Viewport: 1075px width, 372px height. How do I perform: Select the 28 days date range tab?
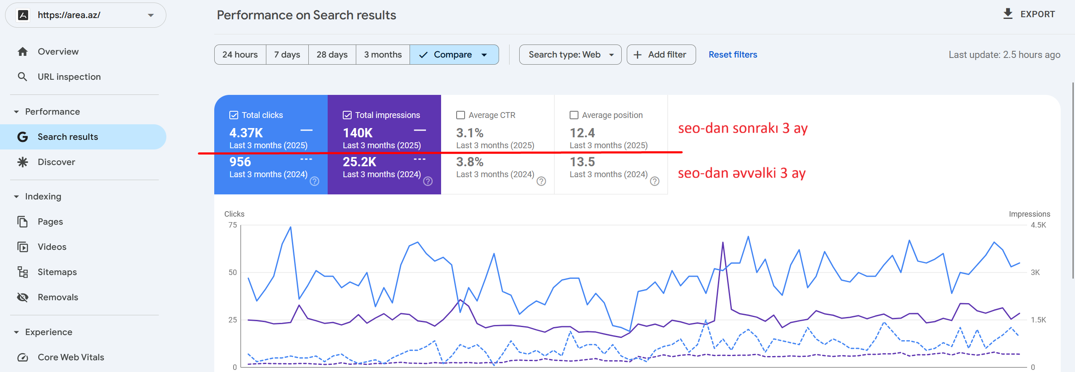click(x=332, y=55)
